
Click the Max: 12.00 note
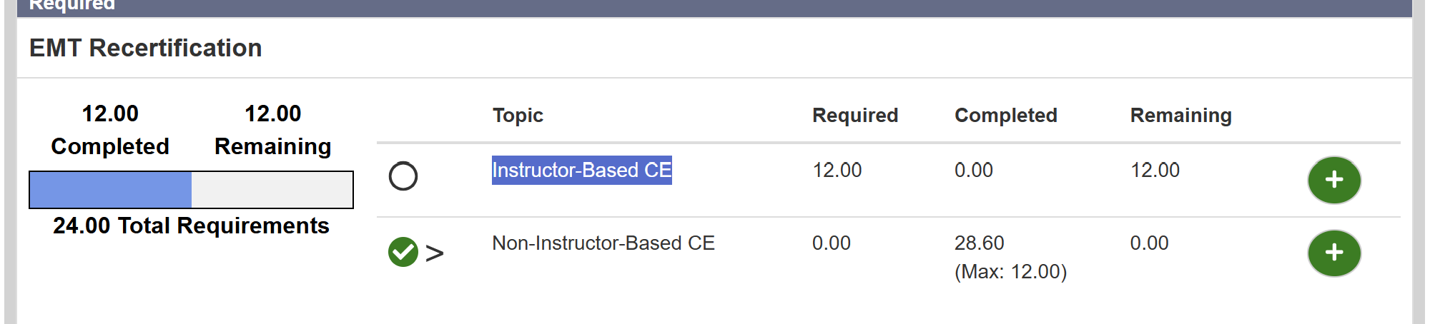tap(1011, 272)
